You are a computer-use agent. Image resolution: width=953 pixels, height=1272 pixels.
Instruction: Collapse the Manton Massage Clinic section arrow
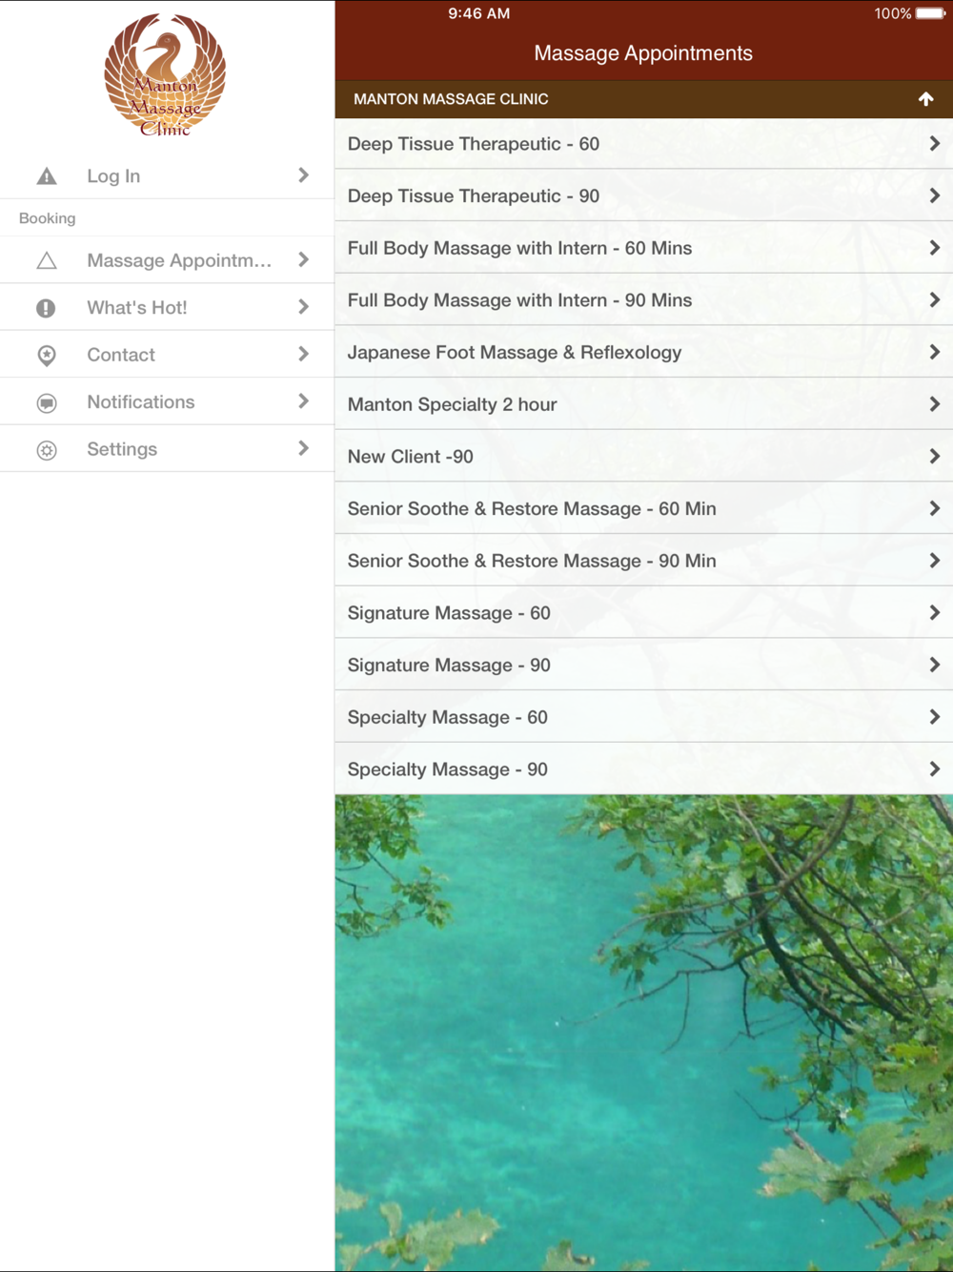[925, 99]
